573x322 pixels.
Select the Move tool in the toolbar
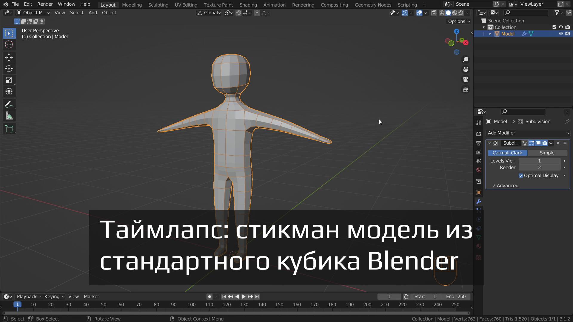point(9,57)
